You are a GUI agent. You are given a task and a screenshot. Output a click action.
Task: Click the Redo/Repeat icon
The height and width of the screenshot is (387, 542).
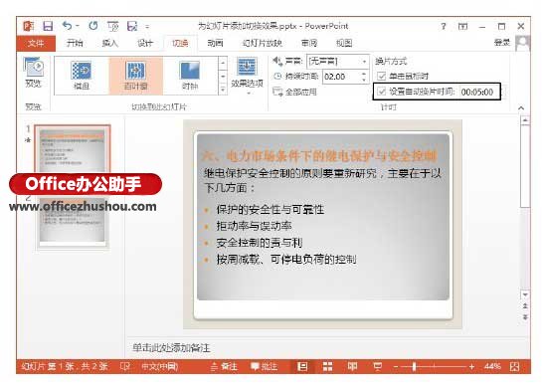(x=92, y=26)
